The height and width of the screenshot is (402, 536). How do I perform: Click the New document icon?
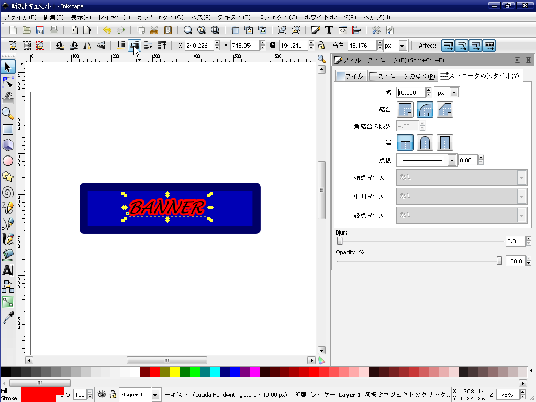[x=13, y=30]
